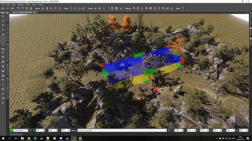Open Spotify from the taskbar
Image resolution: width=252 pixels, height=141 pixels.
(x=35, y=138)
